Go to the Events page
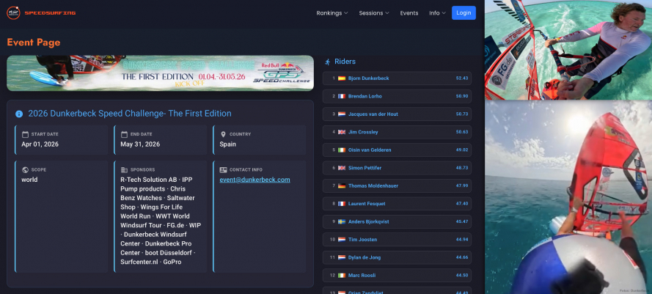The image size is (652, 294). (x=409, y=13)
